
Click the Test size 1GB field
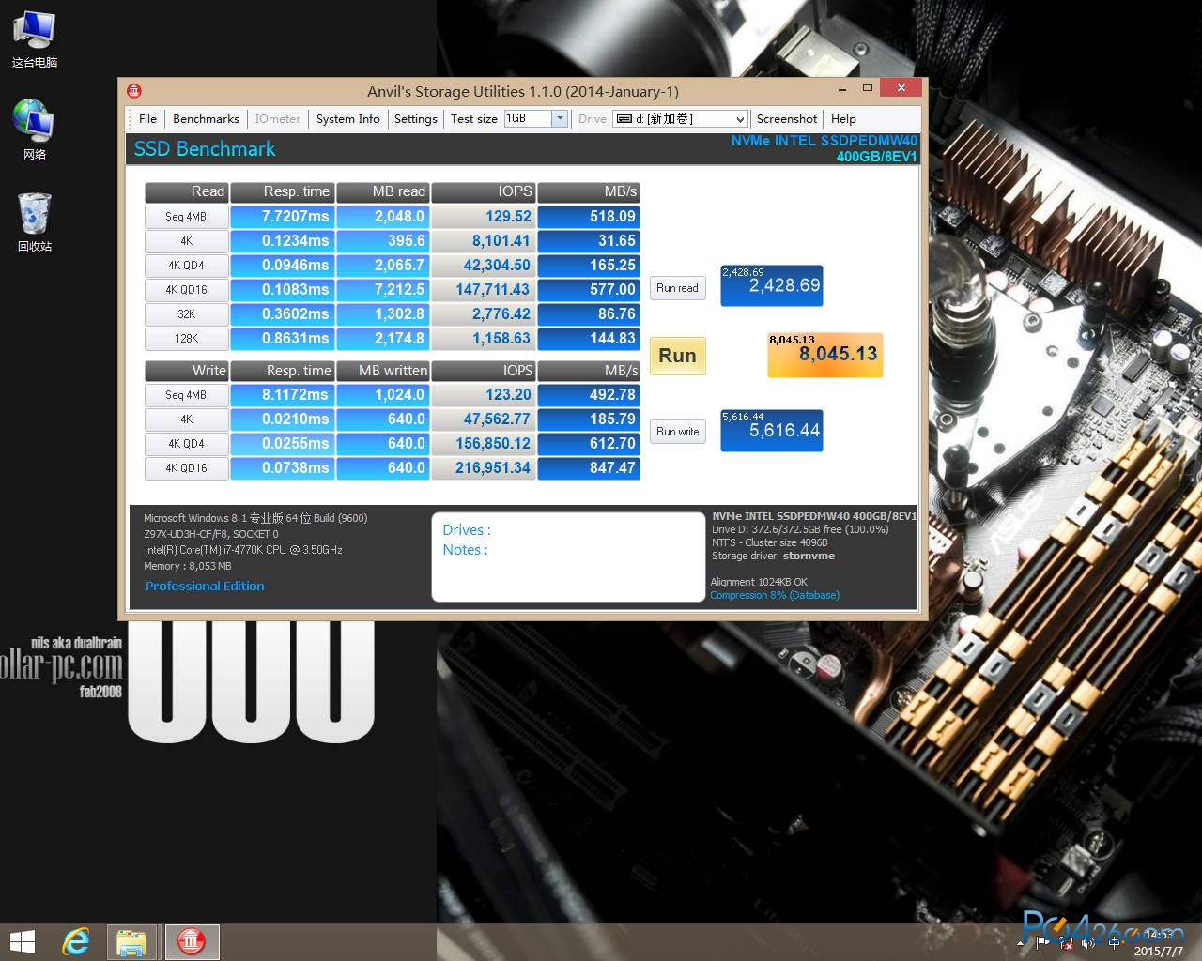click(528, 118)
